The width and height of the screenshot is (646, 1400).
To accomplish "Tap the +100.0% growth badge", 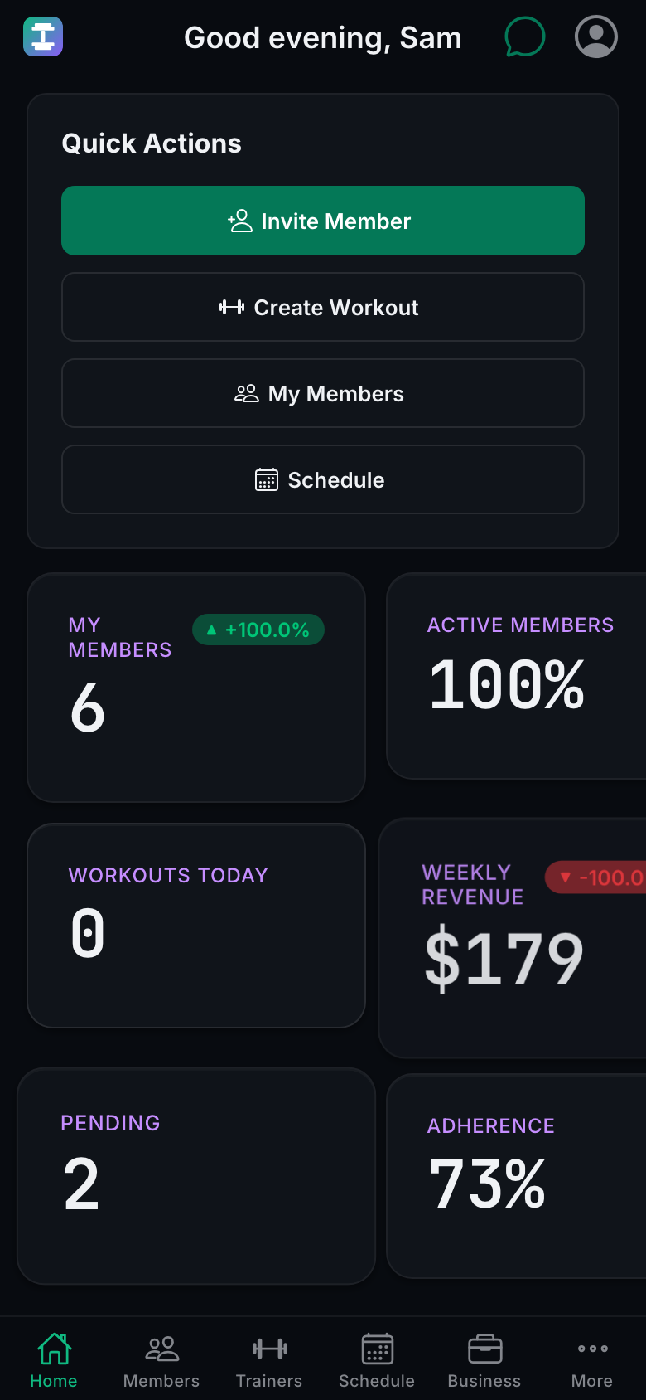I will click(258, 630).
